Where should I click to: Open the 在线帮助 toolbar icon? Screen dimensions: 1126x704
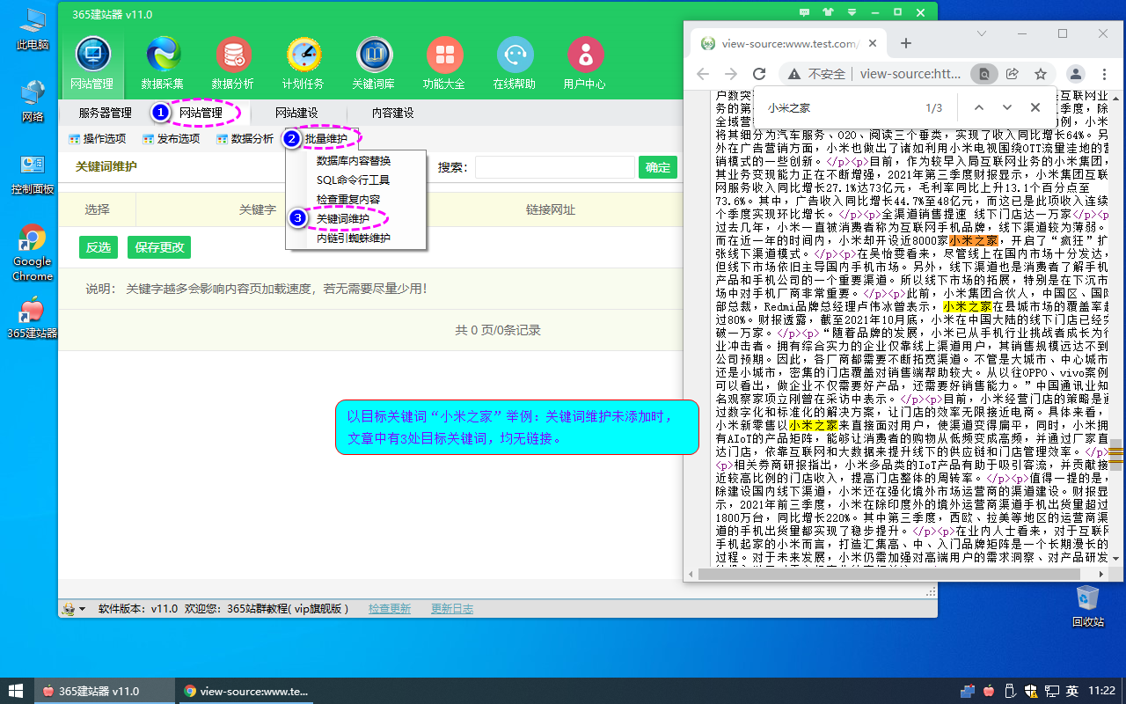click(515, 63)
